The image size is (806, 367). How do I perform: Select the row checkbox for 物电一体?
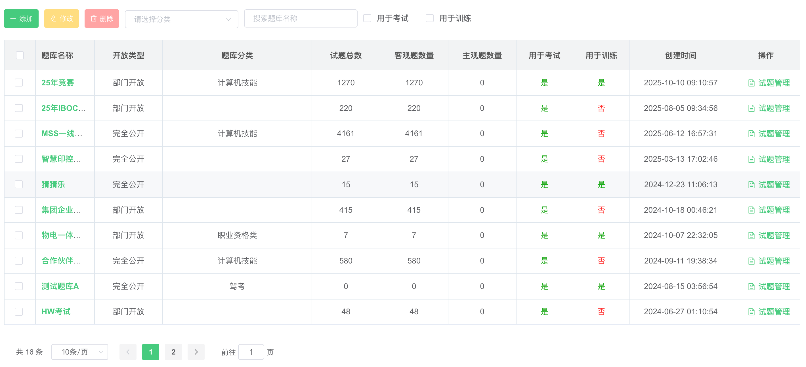pyautogui.click(x=19, y=235)
